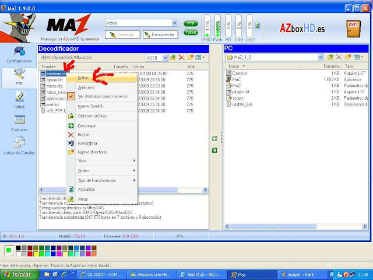The width and height of the screenshot is (373, 280).
Task: Transfer to decoder with left green arrow
Action: tap(214, 139)
